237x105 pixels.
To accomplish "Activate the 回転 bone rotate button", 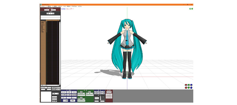I will click(69, 92).
